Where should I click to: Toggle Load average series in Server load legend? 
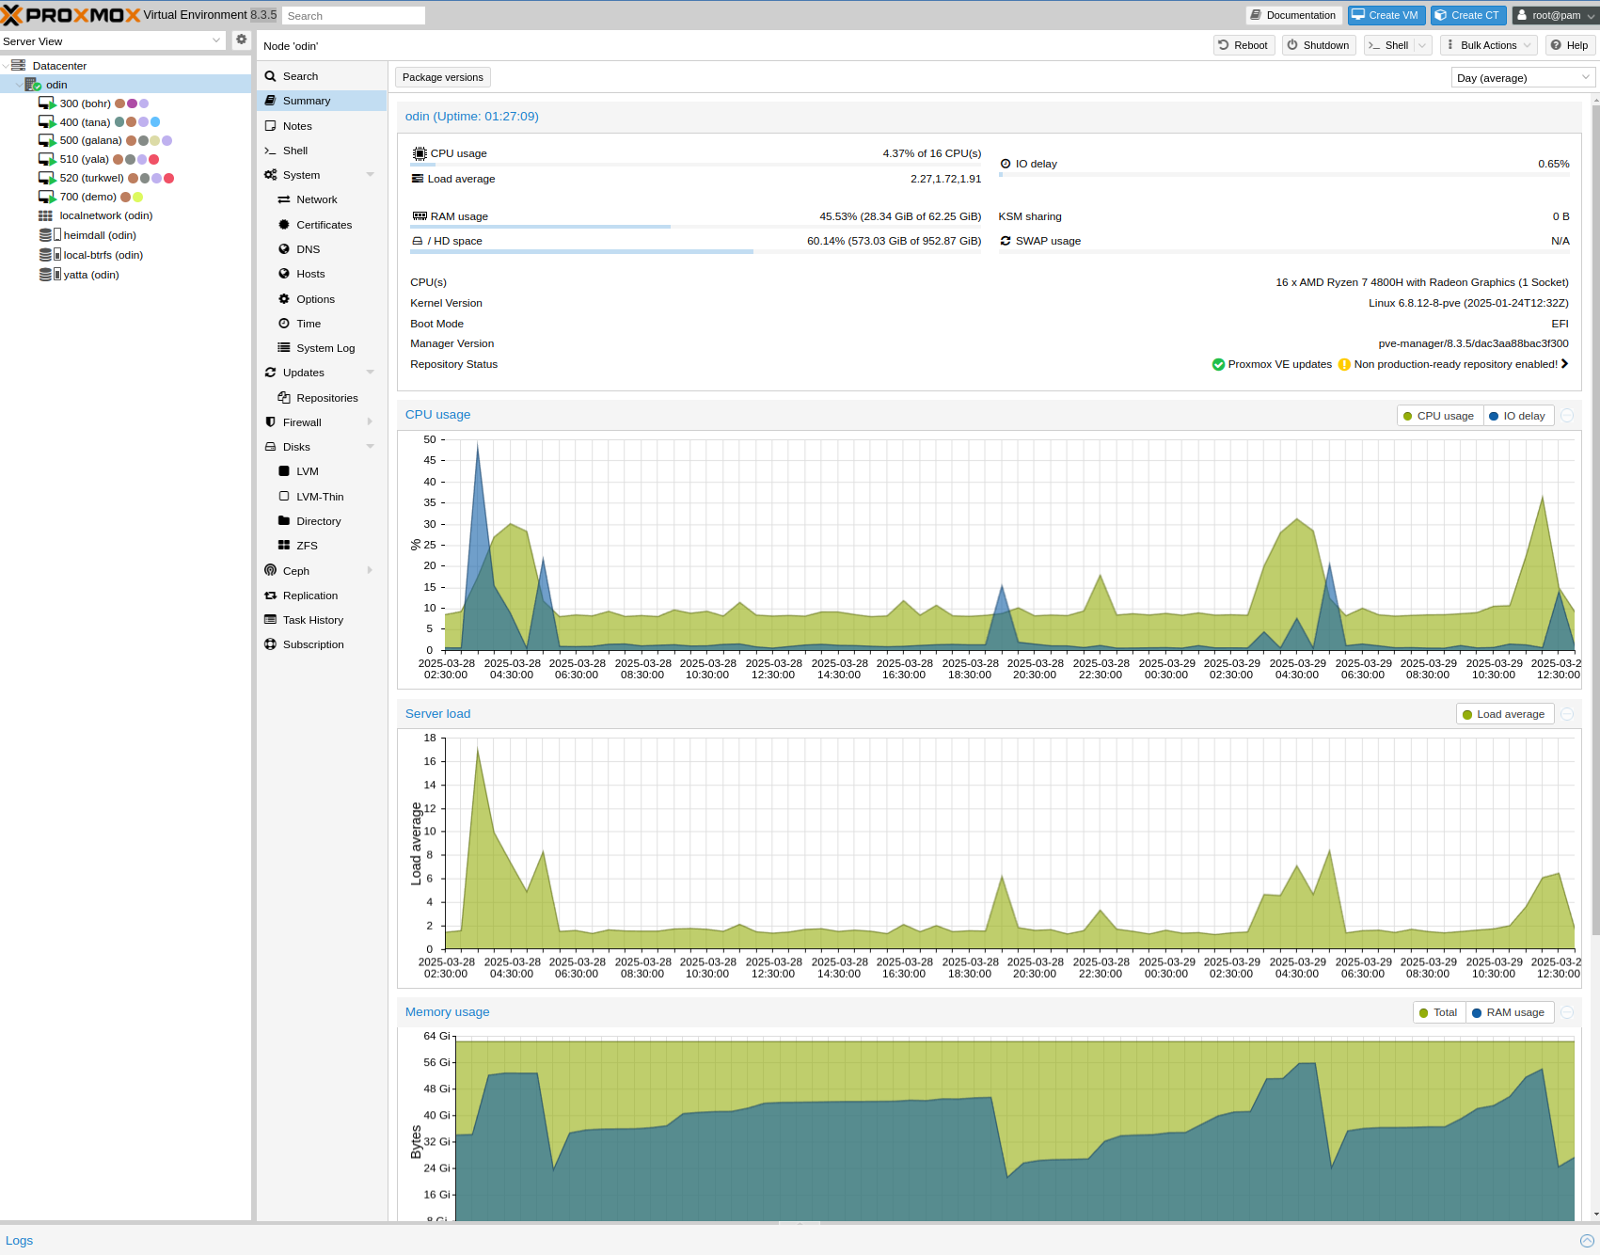1505,714
